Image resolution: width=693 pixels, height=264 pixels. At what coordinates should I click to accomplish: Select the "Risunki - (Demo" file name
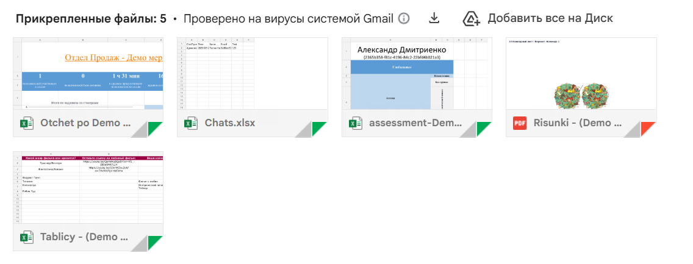[x=578, y=123]
